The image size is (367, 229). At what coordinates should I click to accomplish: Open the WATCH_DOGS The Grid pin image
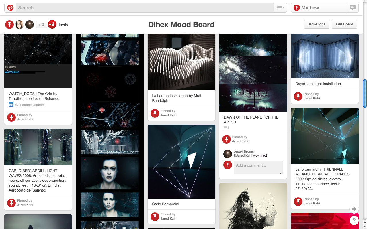tap(38, 61)
